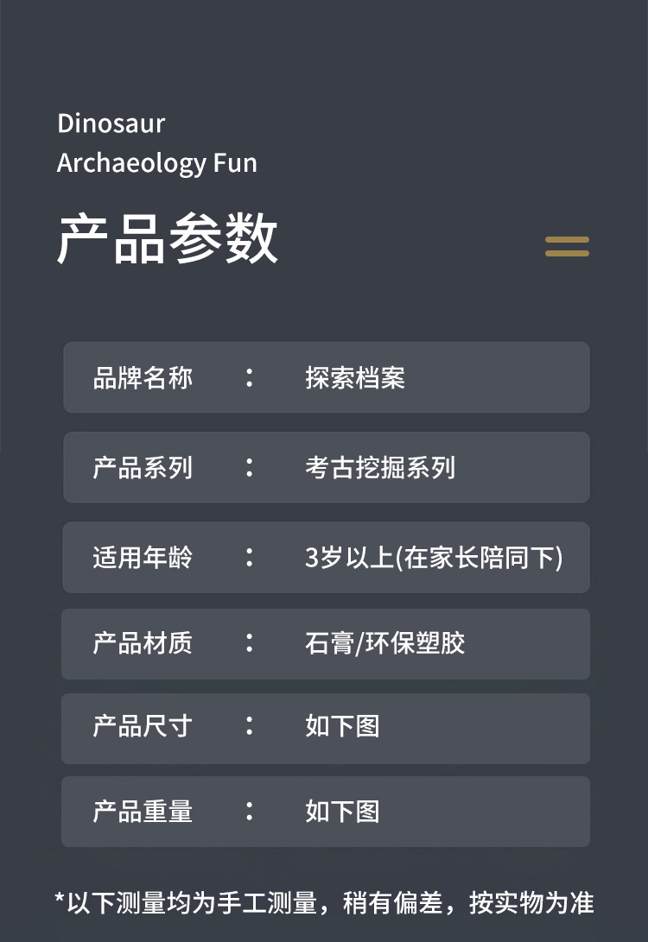The width and height of the screenshot is (648, 942).
Task: Click the 考古挖掘系列 series value
Action: (x=380, y=468)
